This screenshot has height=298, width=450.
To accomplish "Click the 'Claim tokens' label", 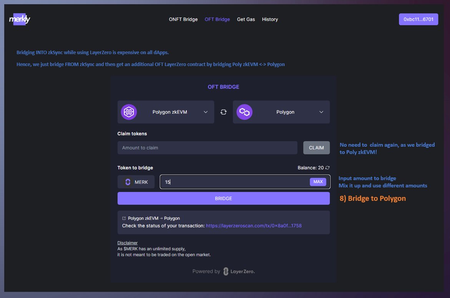I will coord(132,134).
